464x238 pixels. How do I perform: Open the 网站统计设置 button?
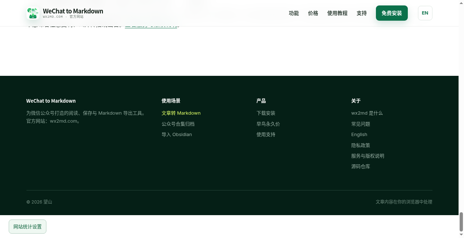[x=28, y=227]
